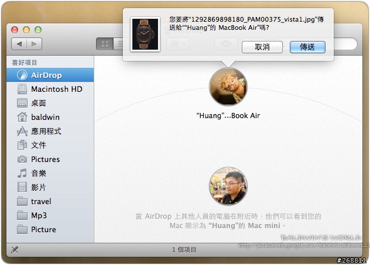The width and height of the screenshot is (370, 265).
Task: Open 文件 label in sidebar
Action: coord(39,145)
